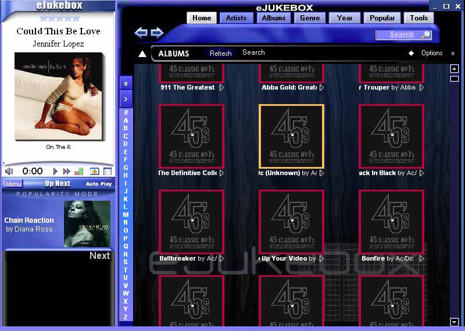This screenshot has height=331, width=465.
Task: Click the Next button in the queue
Action: 99,255
